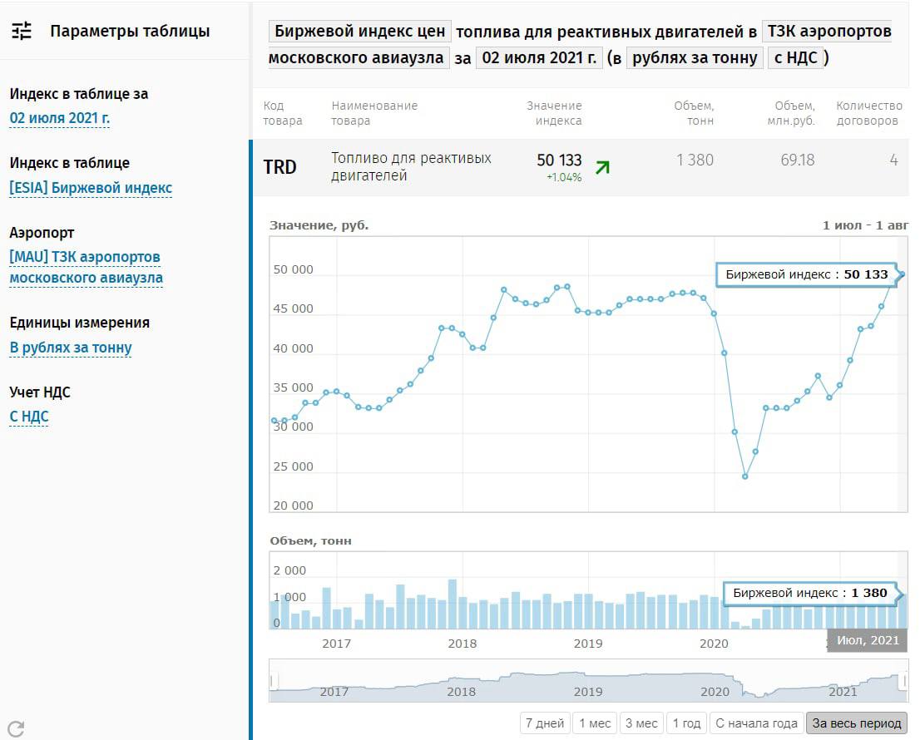This screenshot has height=740, width=920.
Task: Click the 'с НДС' header toggle
Action: (x=796, y=57)
